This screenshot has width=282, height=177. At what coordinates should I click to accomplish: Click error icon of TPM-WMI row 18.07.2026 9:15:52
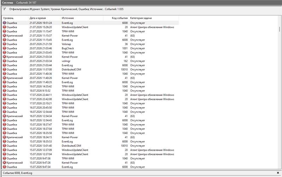point(5,91)
